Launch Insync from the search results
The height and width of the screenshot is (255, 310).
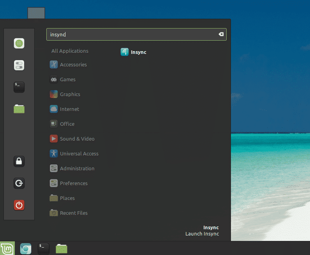(x=134, y=52)
